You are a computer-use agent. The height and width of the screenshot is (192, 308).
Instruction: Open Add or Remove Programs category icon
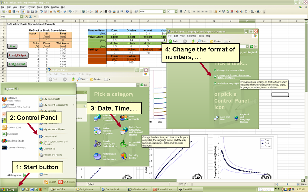(98, 131)
